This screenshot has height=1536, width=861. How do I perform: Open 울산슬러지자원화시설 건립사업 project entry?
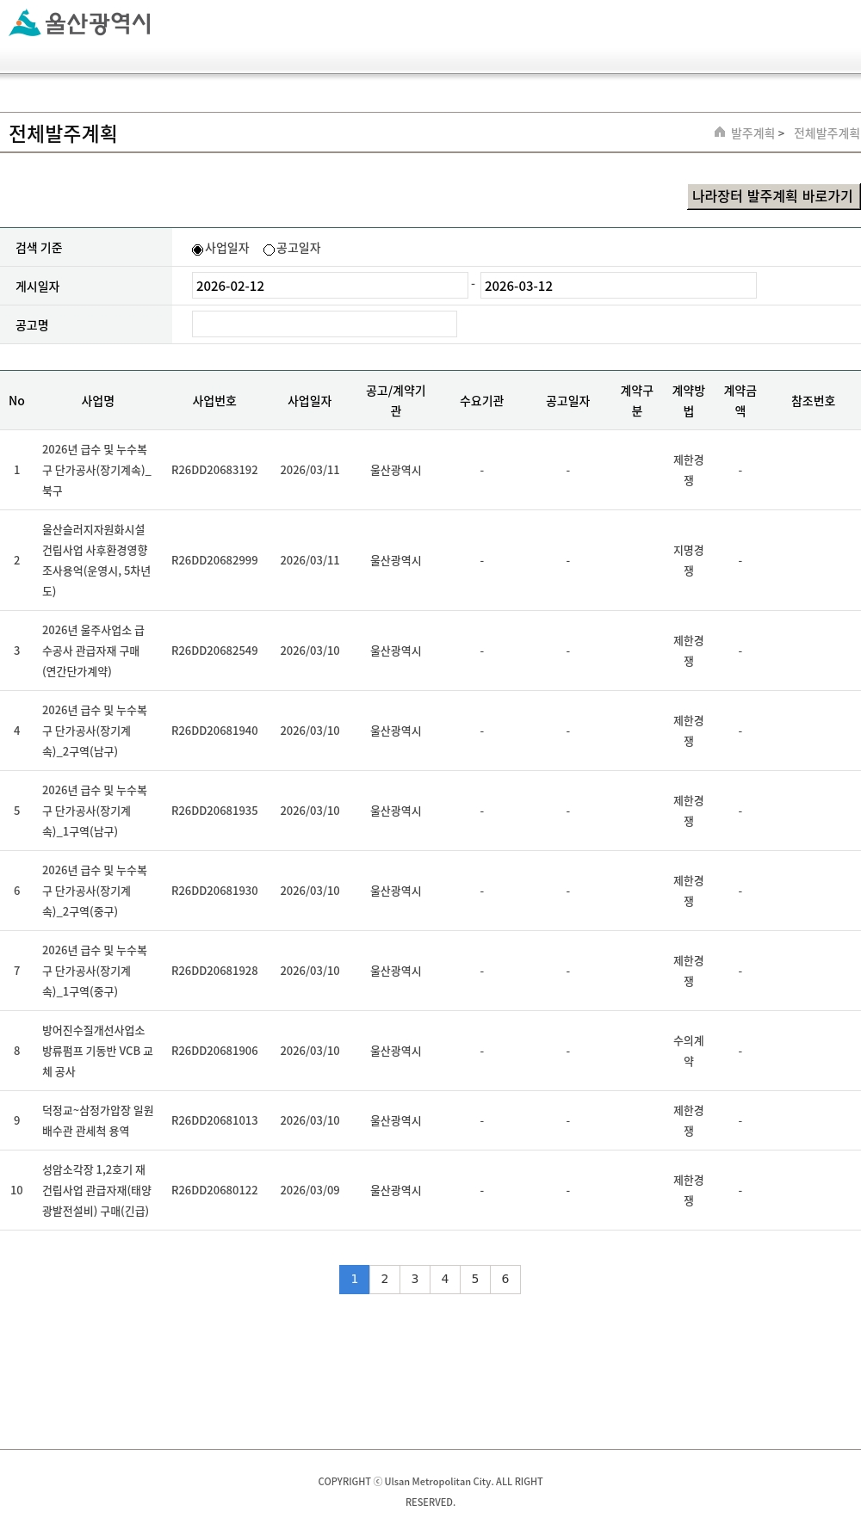pos(96,560)
